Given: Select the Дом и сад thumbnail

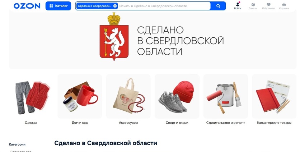Looking at the screenshot, I should pos(80,96).
